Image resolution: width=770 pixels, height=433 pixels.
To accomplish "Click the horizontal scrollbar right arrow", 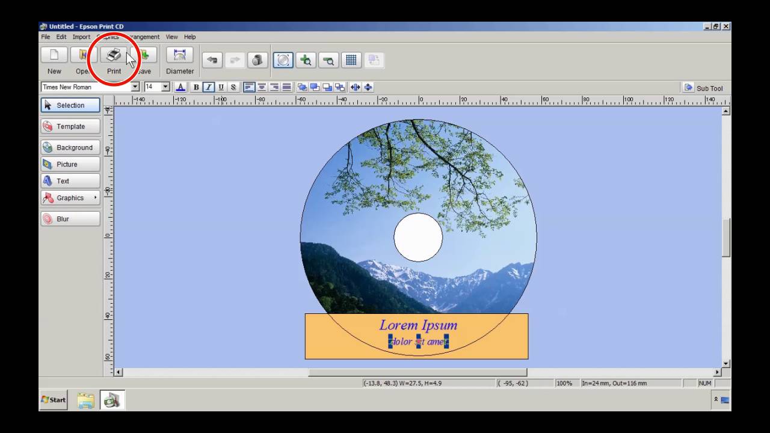I will 717,372.
